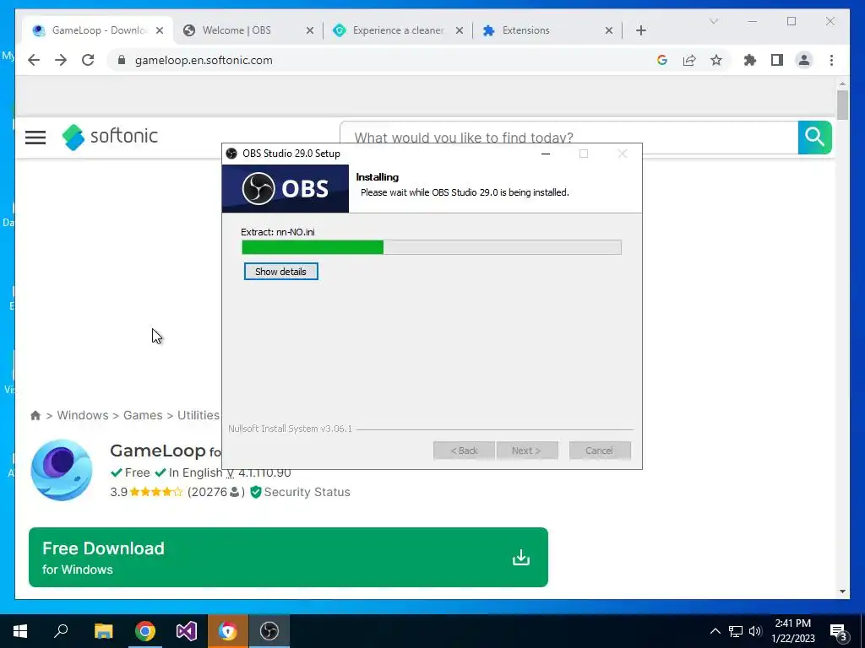Open taskbar search

coord(61,631)
